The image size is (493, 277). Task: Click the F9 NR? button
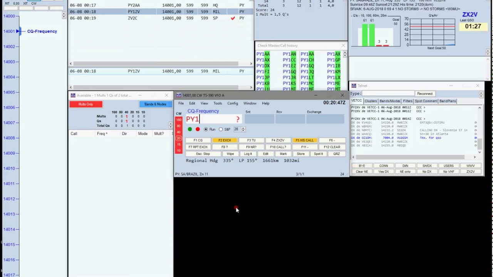251,147
